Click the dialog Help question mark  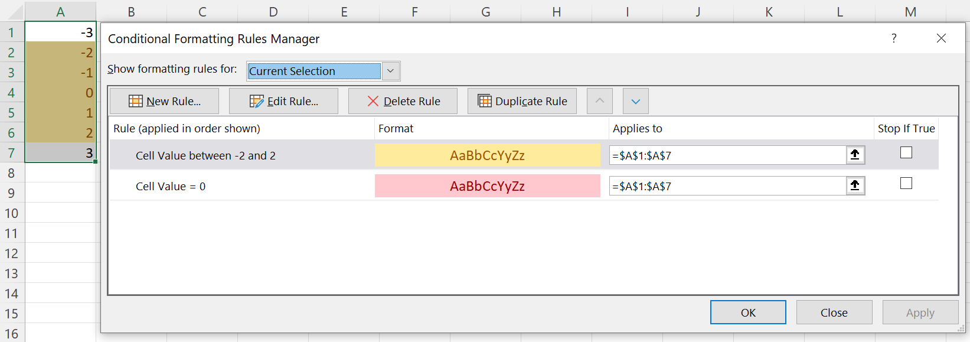(x=893, y=38)
